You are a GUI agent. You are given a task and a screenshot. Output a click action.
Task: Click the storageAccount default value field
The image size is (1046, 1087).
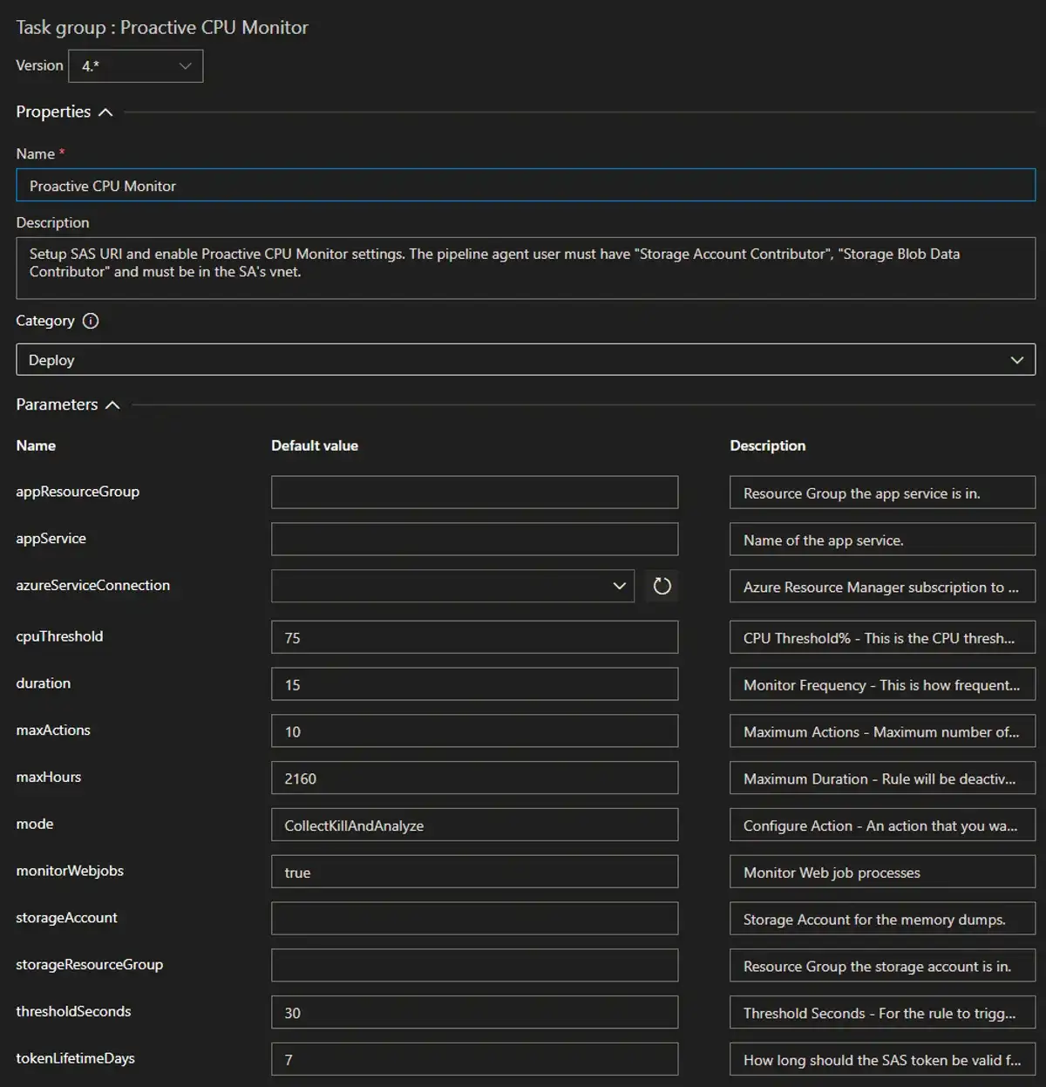tap(474, 918)
